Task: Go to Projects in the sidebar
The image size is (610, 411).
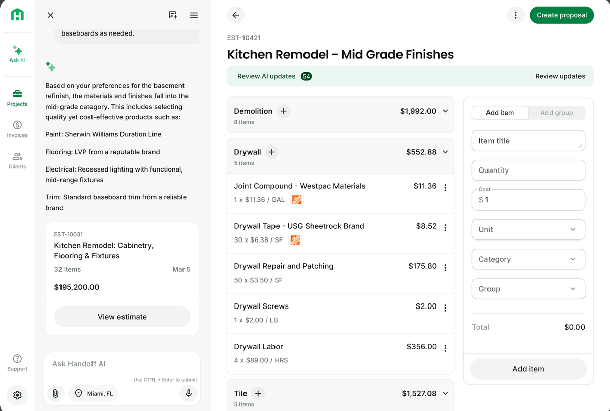Action: (x=17, y=97)
